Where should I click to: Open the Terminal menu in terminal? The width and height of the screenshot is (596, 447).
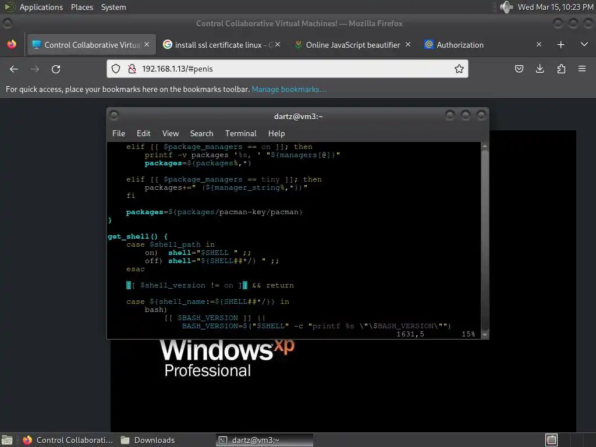(x=240, y=133)
